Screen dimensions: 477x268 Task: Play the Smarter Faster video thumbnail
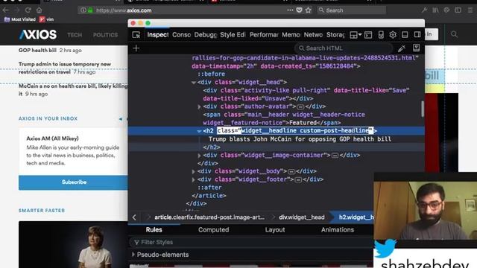pos(73,245)
